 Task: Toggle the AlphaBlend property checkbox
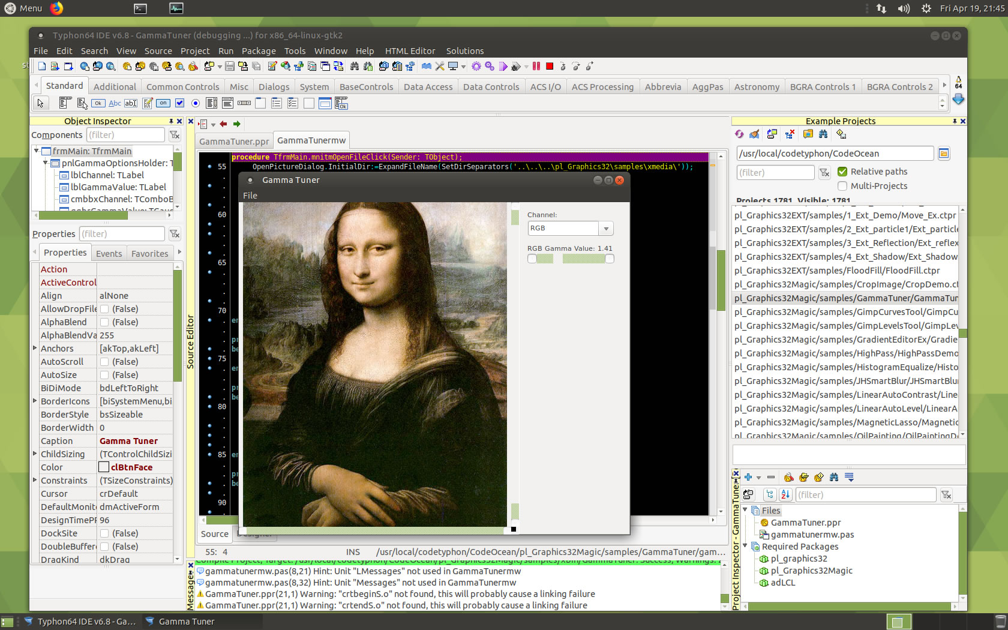point(104,322)
